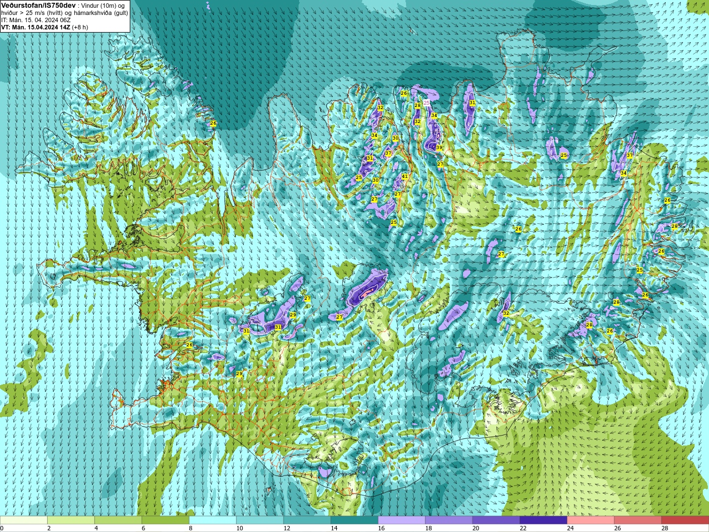709x532 pixels.
Task: Click the 'Vindur (10m) og' description text
Action: click(102, 6)
